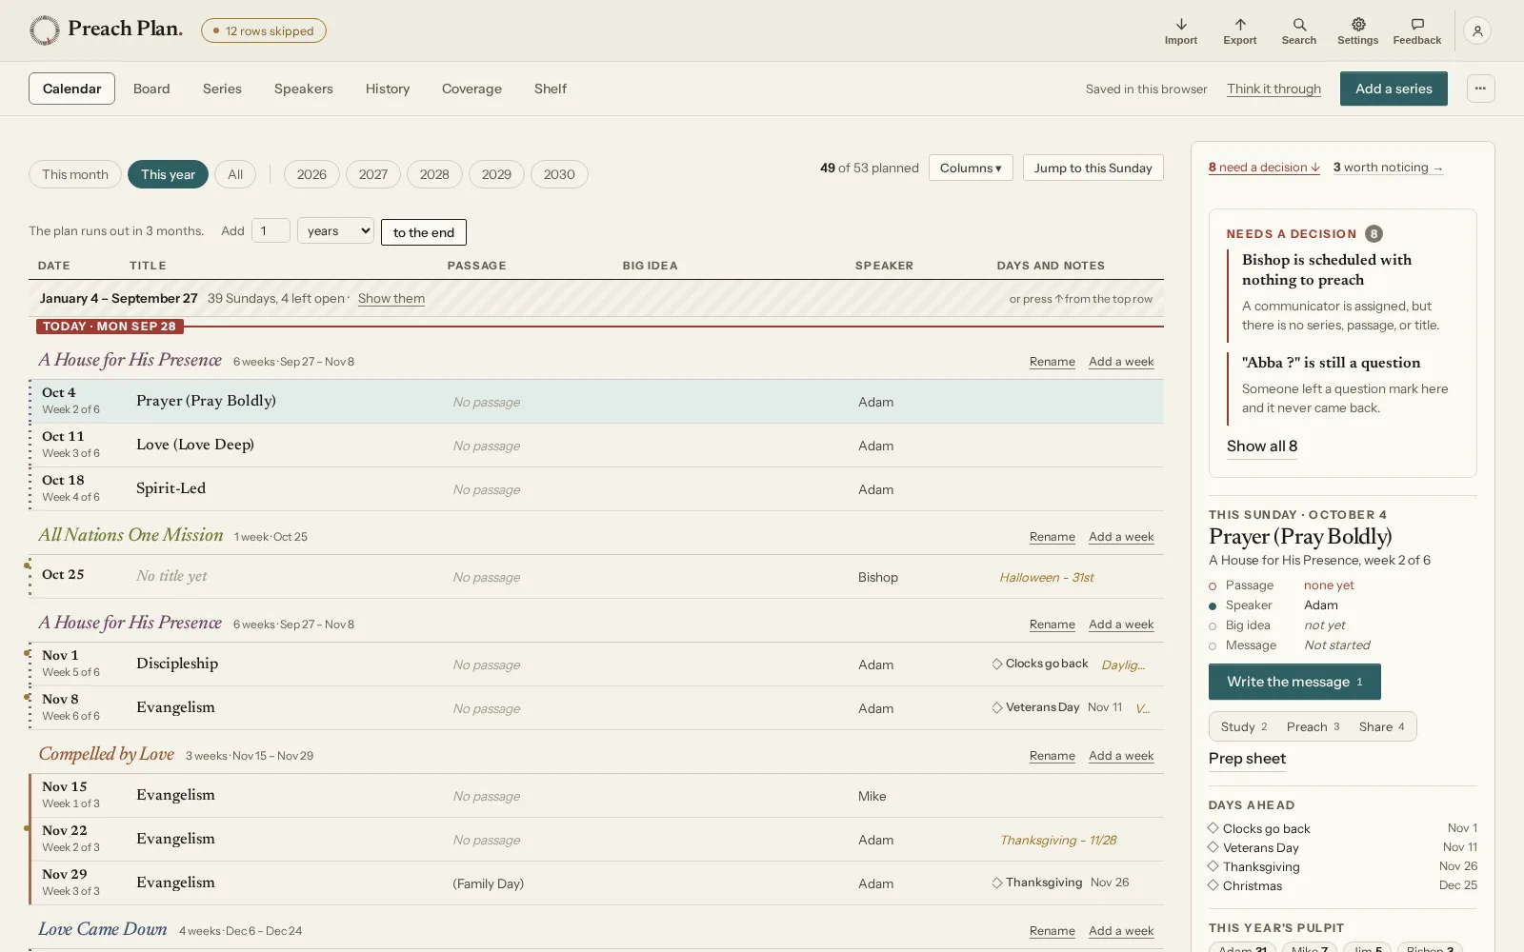Filter the calendar to 2030
Viewport: 1524px width, 952px height.
559,174
